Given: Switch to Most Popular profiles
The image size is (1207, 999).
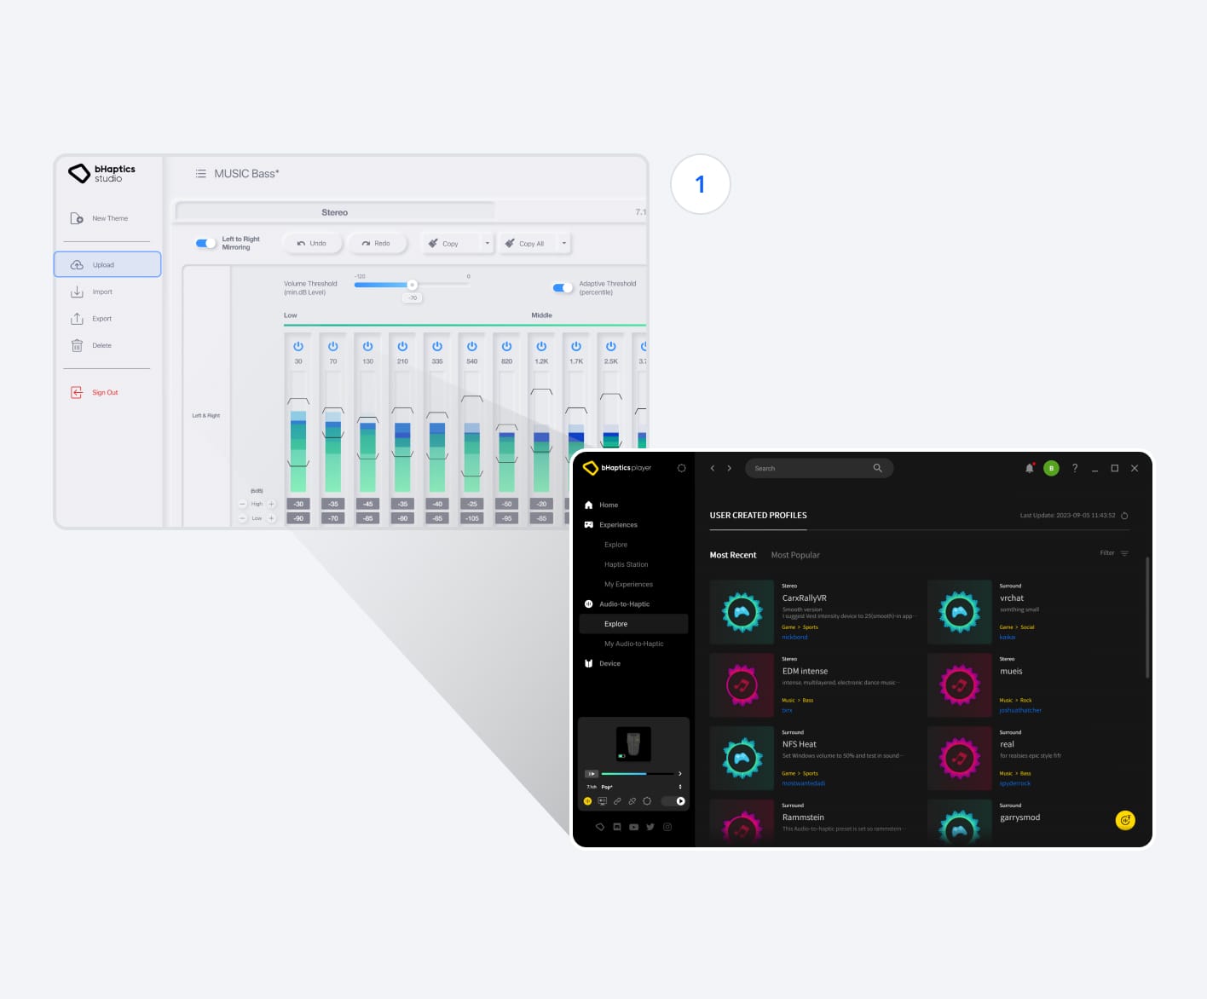Looking at the screenshot, I should pos(794,555).
